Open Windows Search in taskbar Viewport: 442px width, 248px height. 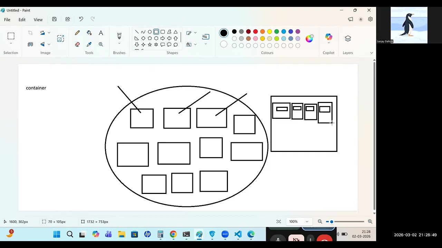pos(70,235)
